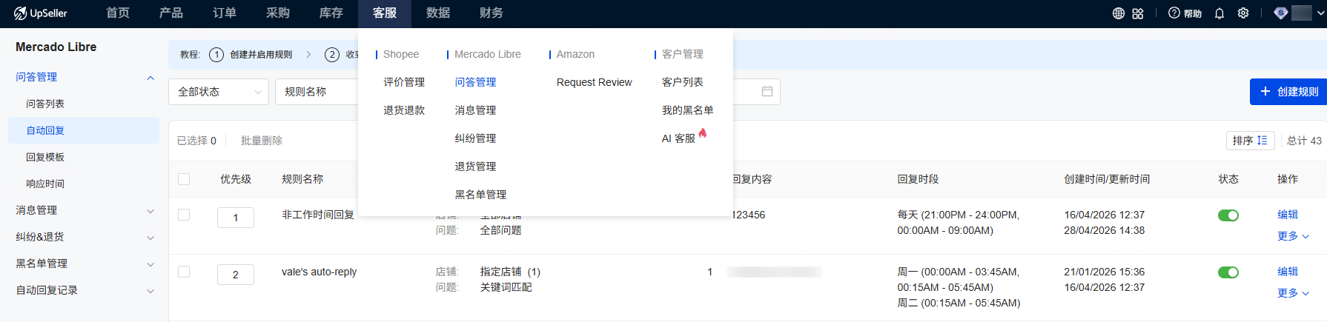Expand the 消息管理 sidebar section
The image size is (1327, 322).
click(150, 211)
